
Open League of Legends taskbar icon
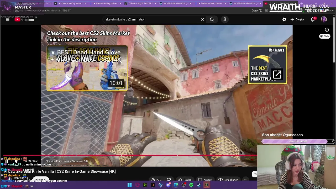pos(207,185)
